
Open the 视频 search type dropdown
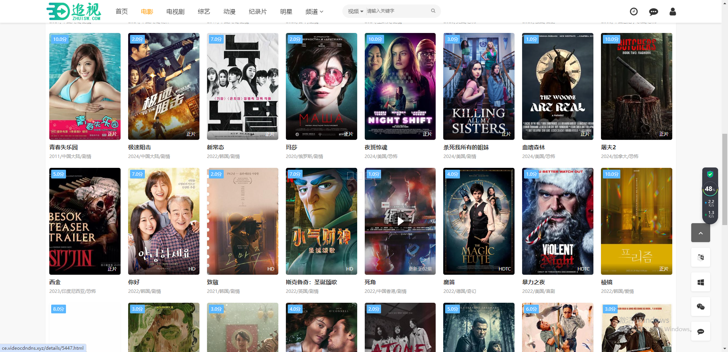coord(356,11)
